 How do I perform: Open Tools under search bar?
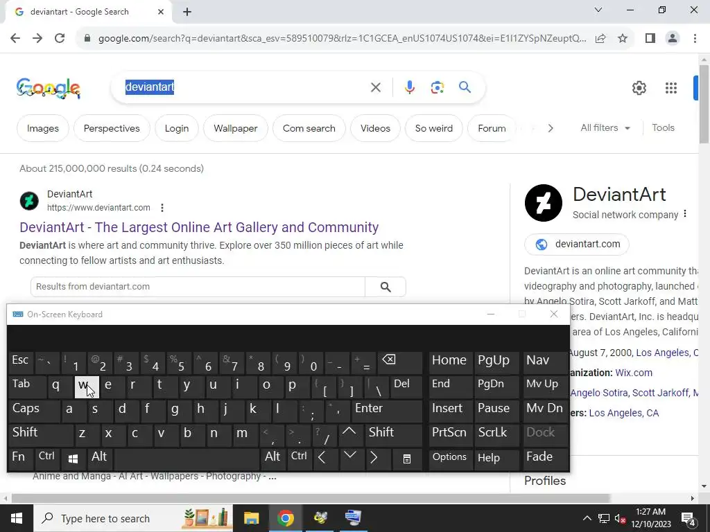point(663,128)
